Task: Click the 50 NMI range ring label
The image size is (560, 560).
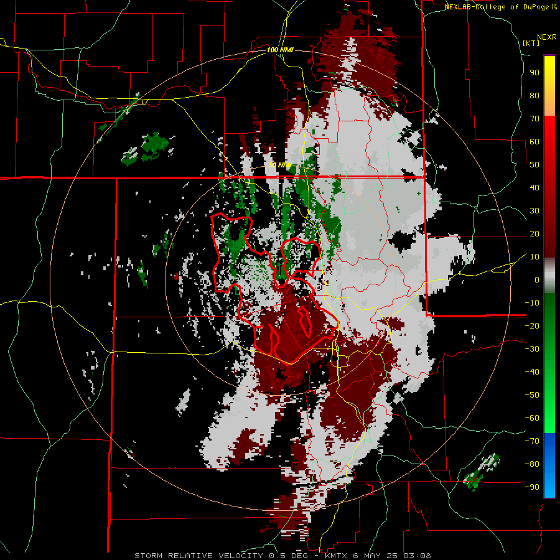Action: coord(280,166)
